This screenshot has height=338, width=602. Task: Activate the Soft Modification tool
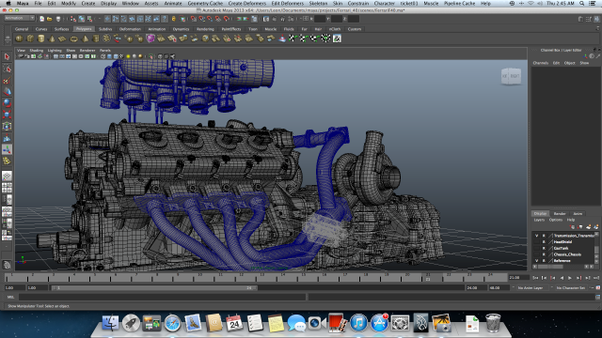pyautogui.click(x=7, y=138)
